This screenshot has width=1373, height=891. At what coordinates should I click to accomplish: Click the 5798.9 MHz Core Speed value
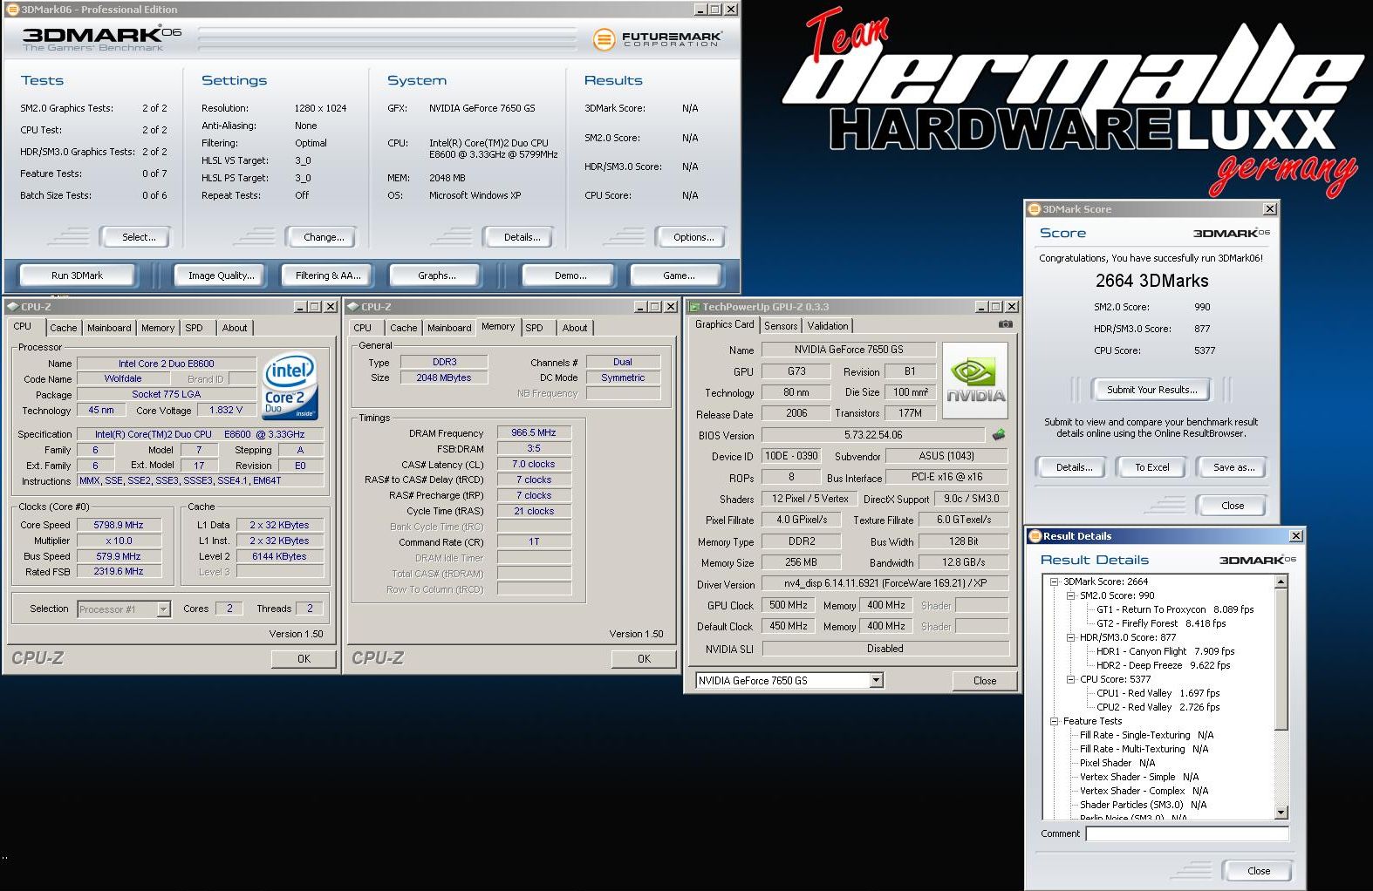coord(119,525)
